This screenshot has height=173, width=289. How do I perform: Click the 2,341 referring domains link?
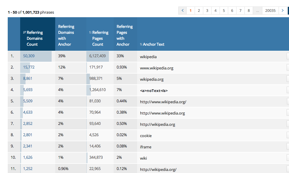tap(28, 146)
